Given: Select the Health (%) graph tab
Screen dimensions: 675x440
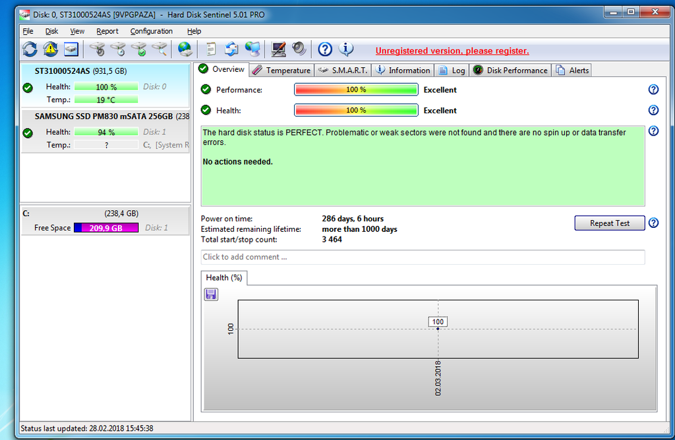Looking at the screenshot, I should 224,278.
